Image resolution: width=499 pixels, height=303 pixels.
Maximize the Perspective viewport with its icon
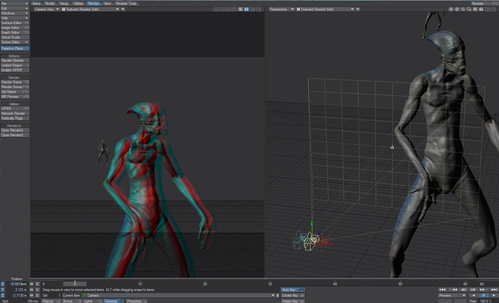click(x=475, y=9)
